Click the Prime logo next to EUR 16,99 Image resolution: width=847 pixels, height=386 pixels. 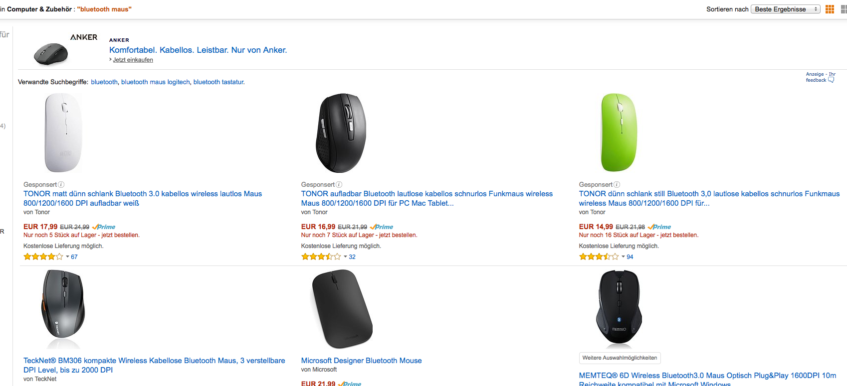[x=382, y=227]
